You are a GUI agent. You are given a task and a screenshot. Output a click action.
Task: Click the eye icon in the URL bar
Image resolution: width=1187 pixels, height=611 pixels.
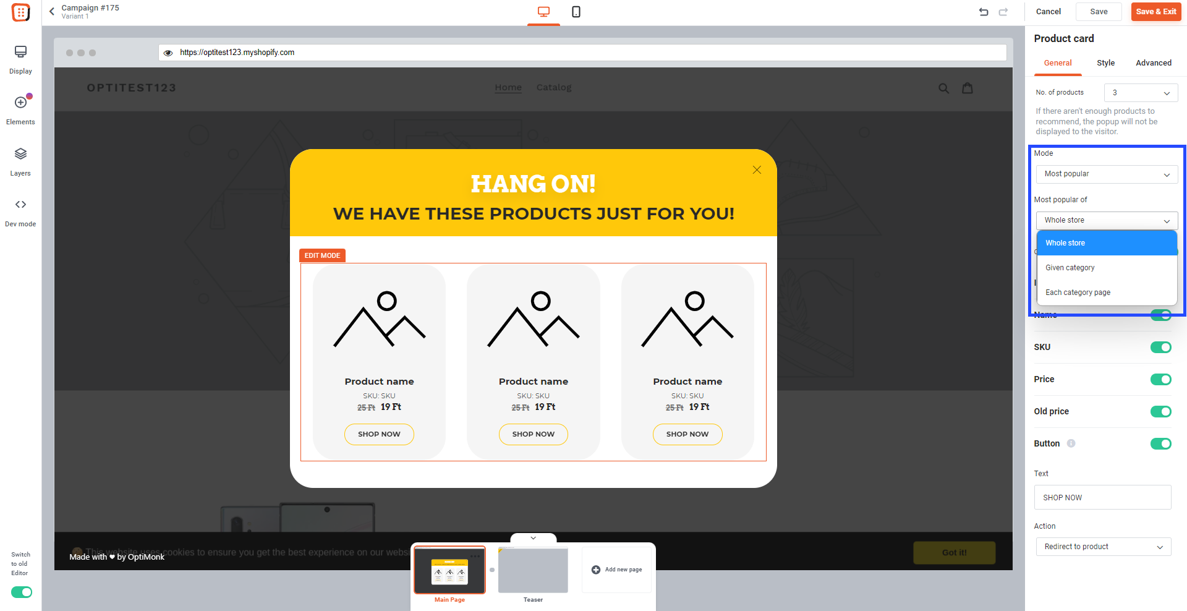pyautogui.click(x=168, y=53)
